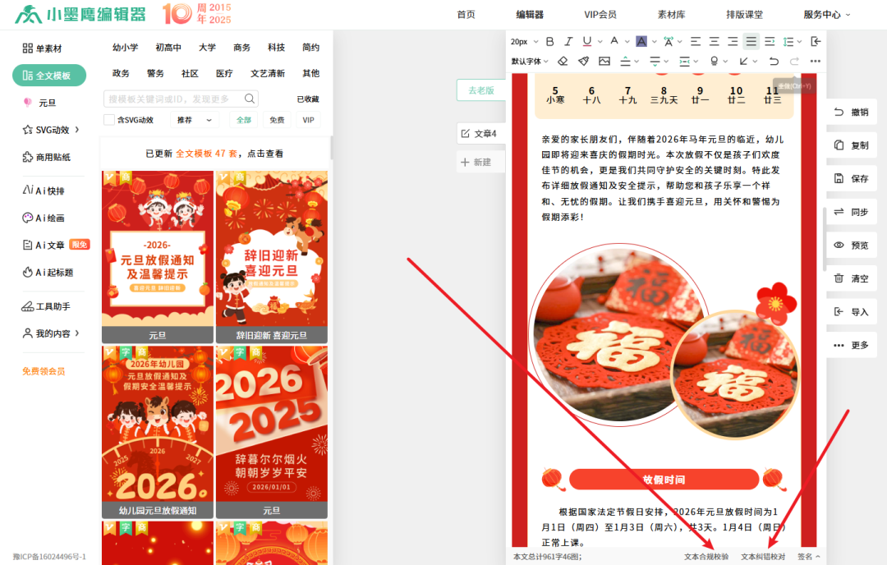Viewport: 887px width, 565px height.
Task: Click the 预览 eye button
Action: coord(852,246)
